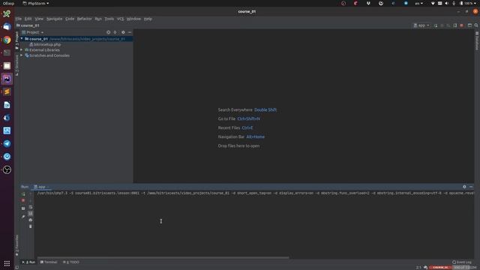The width and height of the screenshot is (480, 270).
Task: Open the Edit menu
Action: pyautogui.click(x=28, y=19)
